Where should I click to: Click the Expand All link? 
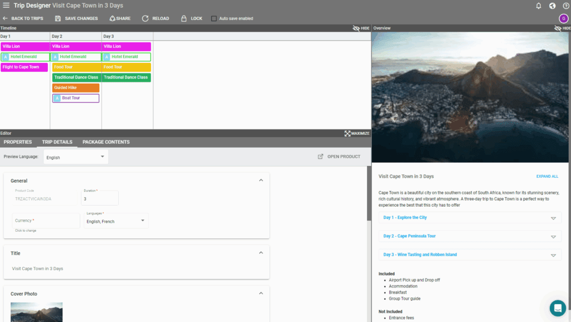[x=547, y=177]
